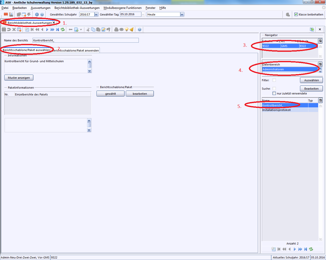Click scroll down arrow of Datenbereich list
The height and width of the screenshot is (260, 326).
320,72
